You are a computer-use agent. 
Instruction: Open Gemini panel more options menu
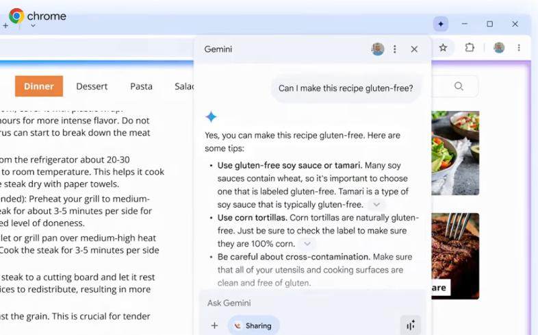point(395,49)
